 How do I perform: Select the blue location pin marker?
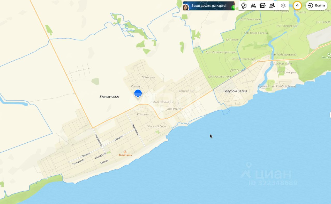(138, 94)
